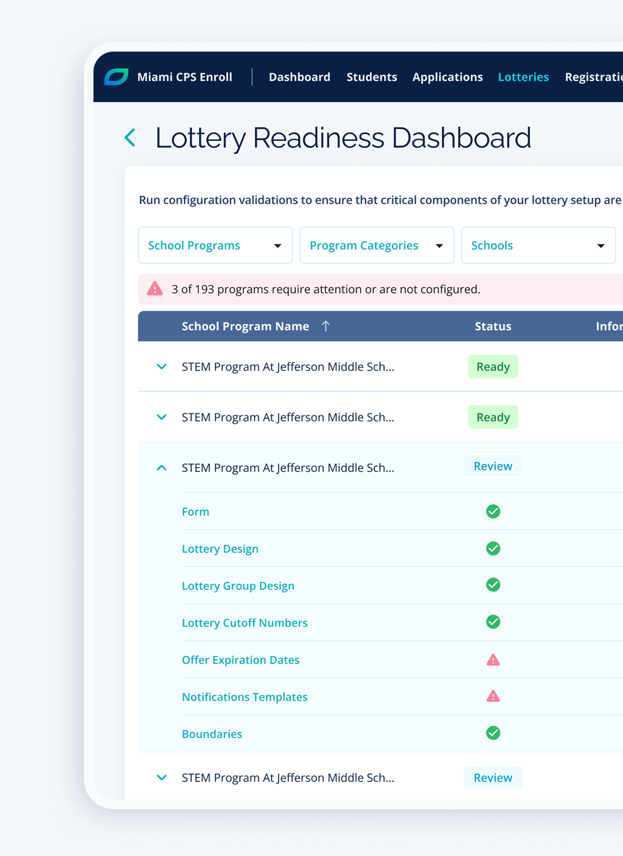Click the sort arrow beside School Program Name
This screenshot has height=856, width=623.
click(325, 326)
